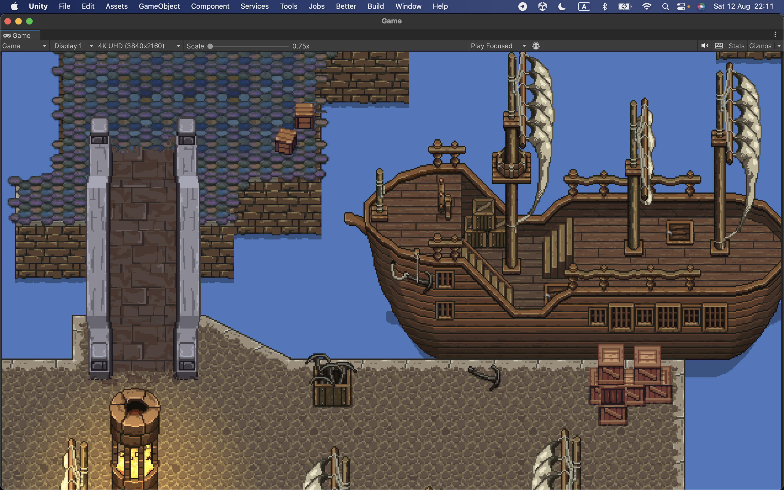Toggle the Stats overlay
The height and width of the screenshot is (490, 784).
[736, 46]
